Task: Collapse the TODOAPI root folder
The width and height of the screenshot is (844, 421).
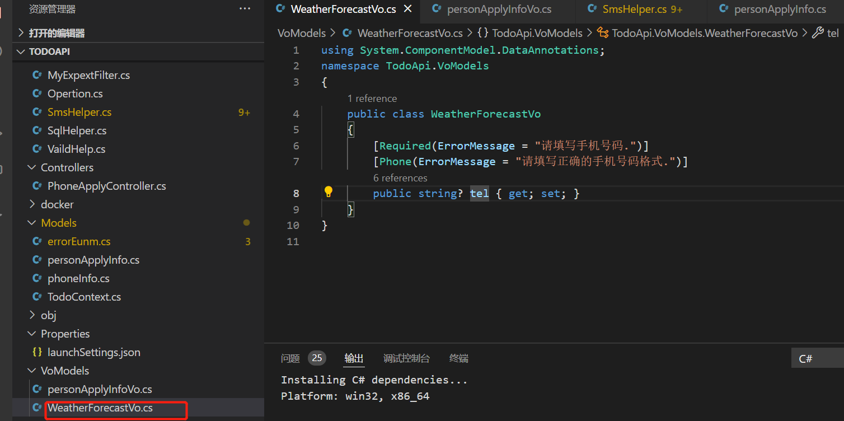Action: click(21, 52)
